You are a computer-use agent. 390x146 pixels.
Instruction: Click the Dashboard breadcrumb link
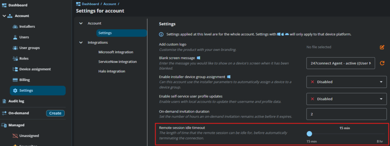[x=90, y=4]
